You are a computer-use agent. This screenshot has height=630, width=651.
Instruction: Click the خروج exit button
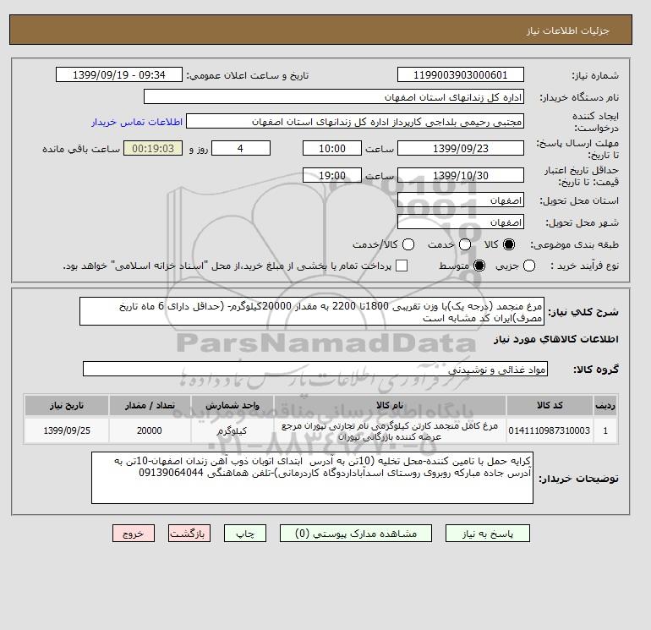(134, 534)
